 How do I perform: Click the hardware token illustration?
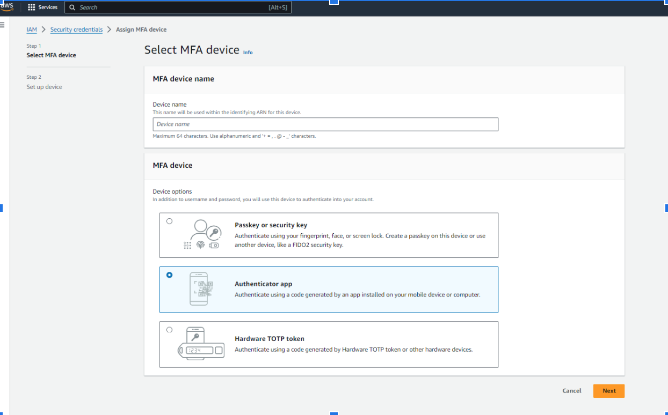pyautogui.click(x=201, y=344)
